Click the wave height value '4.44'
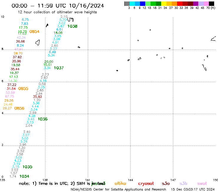 (x=35, y=106)
